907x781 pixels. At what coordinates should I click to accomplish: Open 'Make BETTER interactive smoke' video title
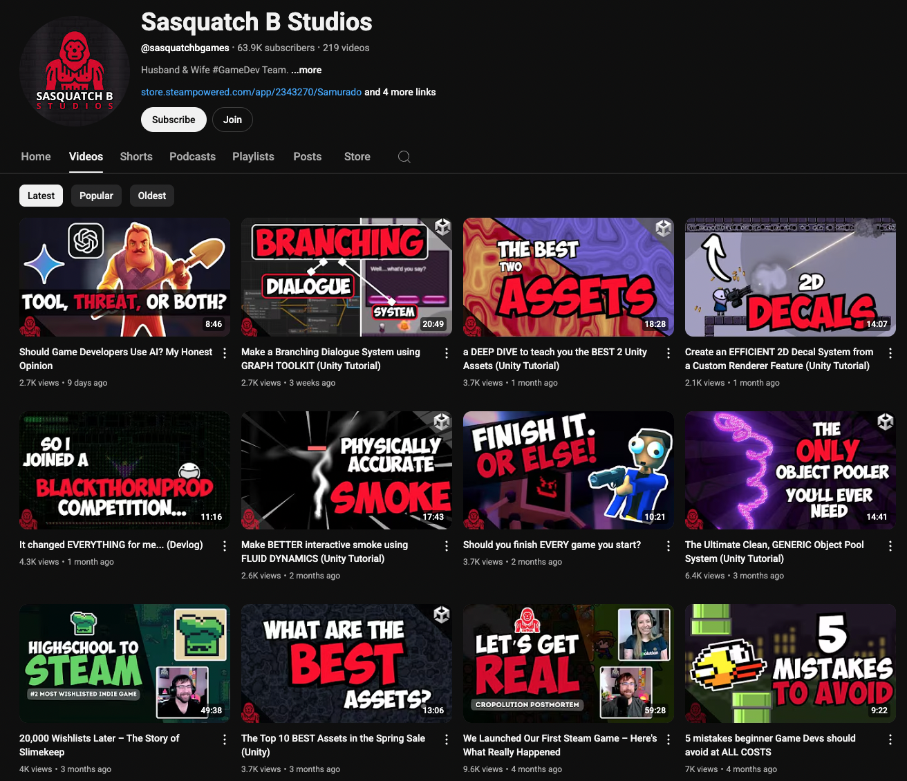324,552
